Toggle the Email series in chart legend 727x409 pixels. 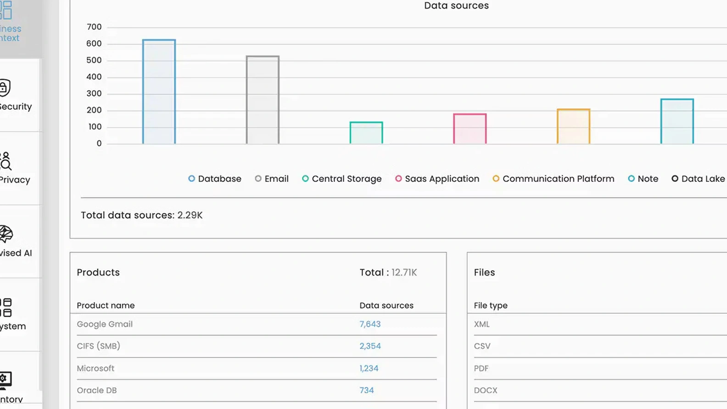click(271, 179)
